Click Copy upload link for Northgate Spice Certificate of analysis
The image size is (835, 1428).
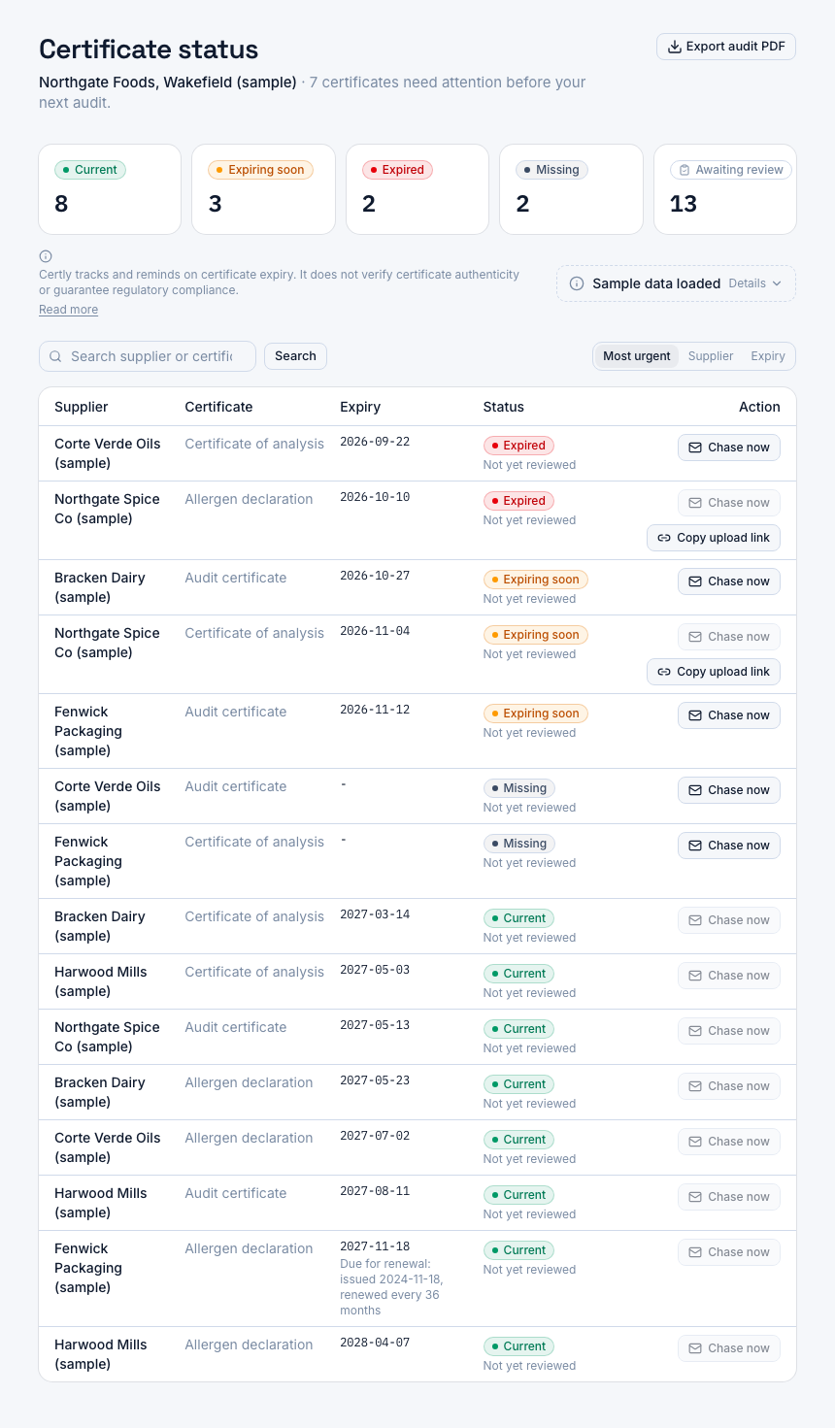pos(714,672)
